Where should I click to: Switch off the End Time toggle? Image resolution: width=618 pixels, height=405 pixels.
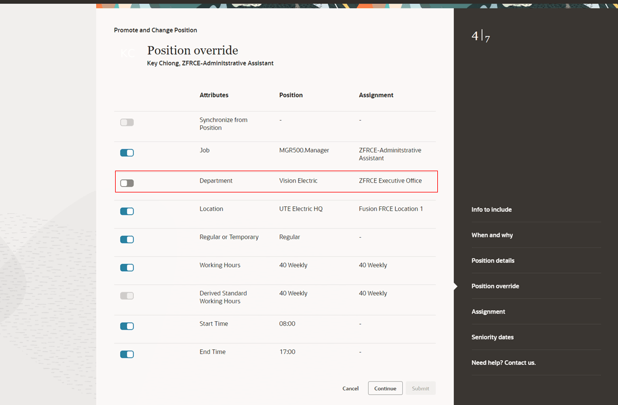pyautogui.click(x=127, y=354)
